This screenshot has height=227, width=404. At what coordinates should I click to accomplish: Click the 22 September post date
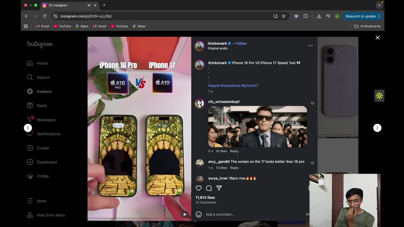tap(206, 202)
